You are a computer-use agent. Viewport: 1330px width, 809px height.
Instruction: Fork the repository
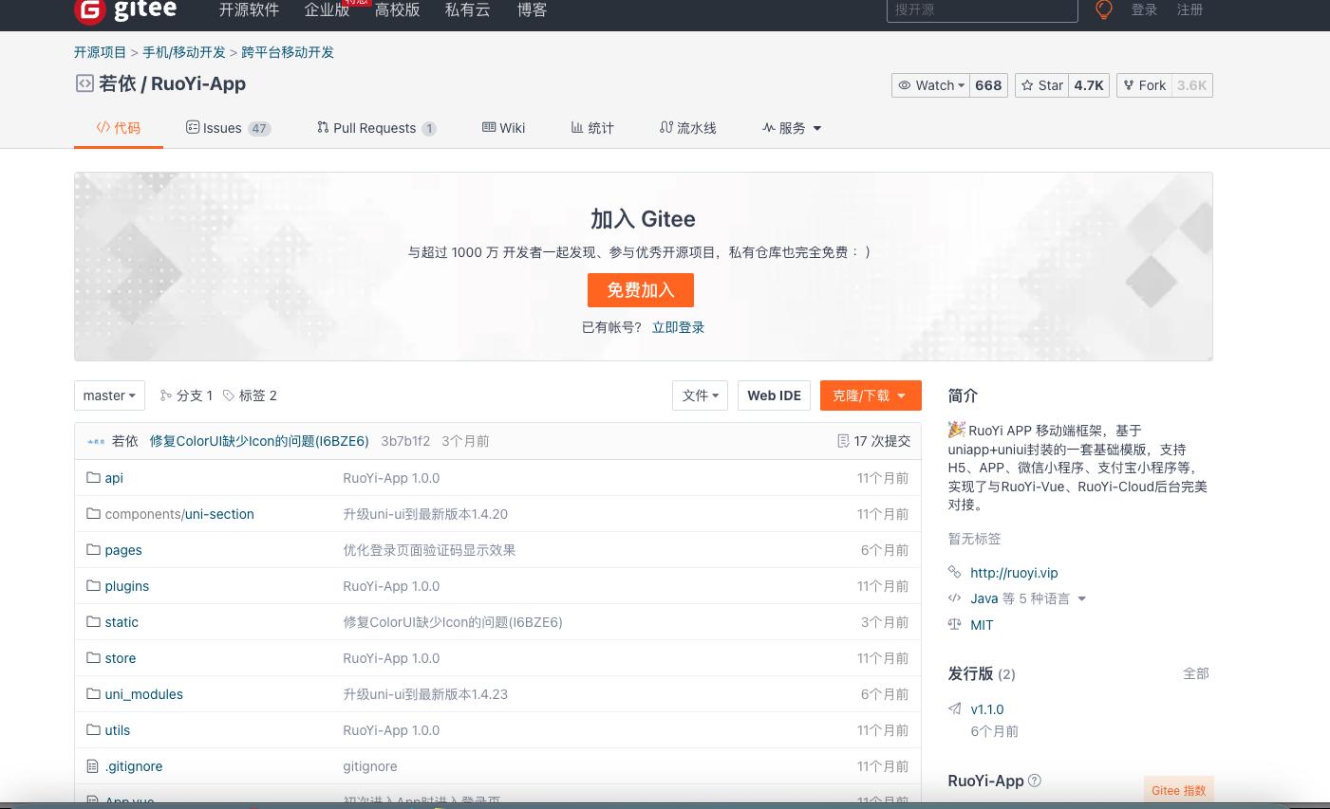point(1145,85)
